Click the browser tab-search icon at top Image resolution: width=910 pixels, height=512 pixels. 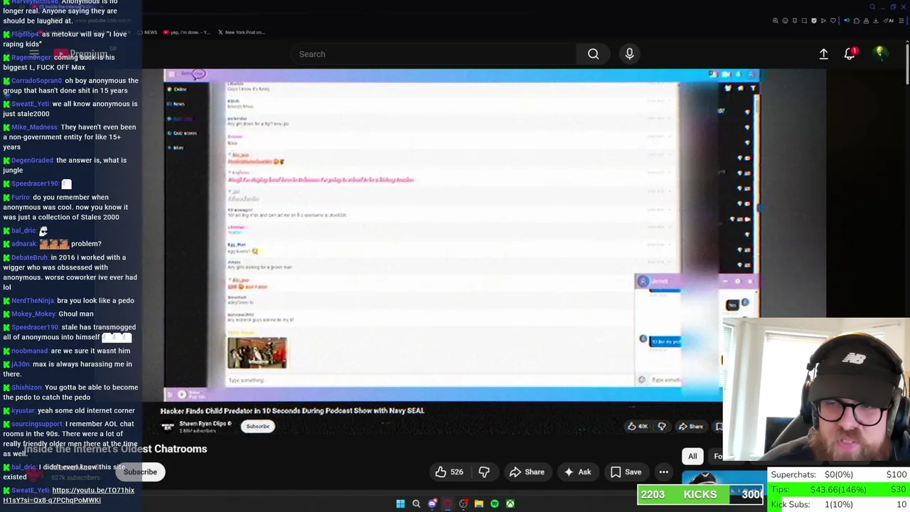click(873, 7)
